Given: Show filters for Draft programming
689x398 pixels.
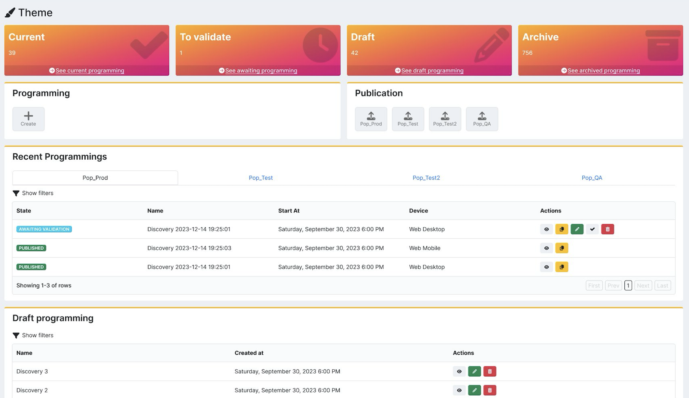Looking at the screenshot, I should (33, 335).
